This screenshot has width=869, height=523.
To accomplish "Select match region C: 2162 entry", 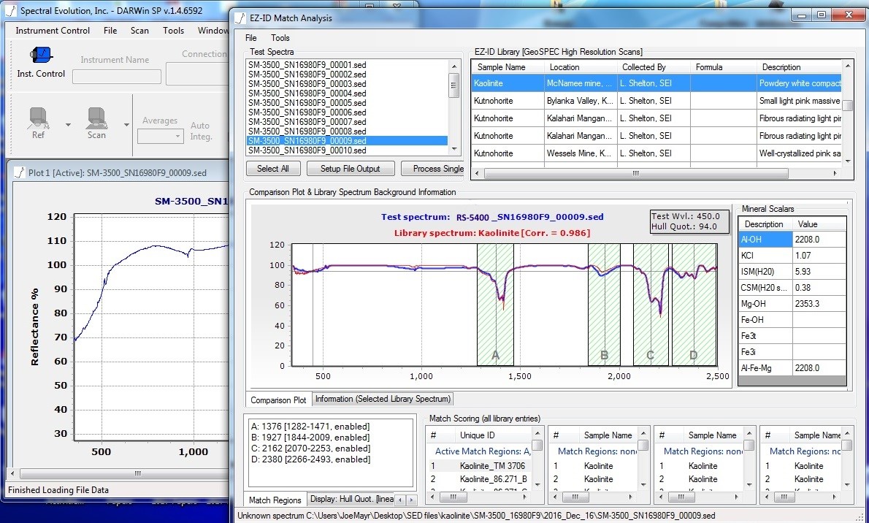I will tap(310, 448).
